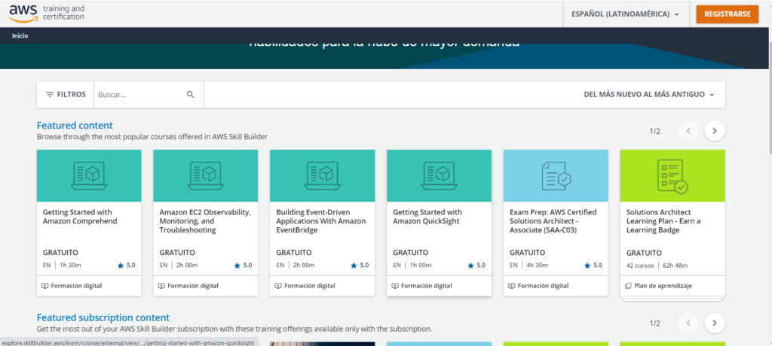This screenshot has height=346, width=772.
Task: Select the Inicio navigation item
Action: pos(20,36)
